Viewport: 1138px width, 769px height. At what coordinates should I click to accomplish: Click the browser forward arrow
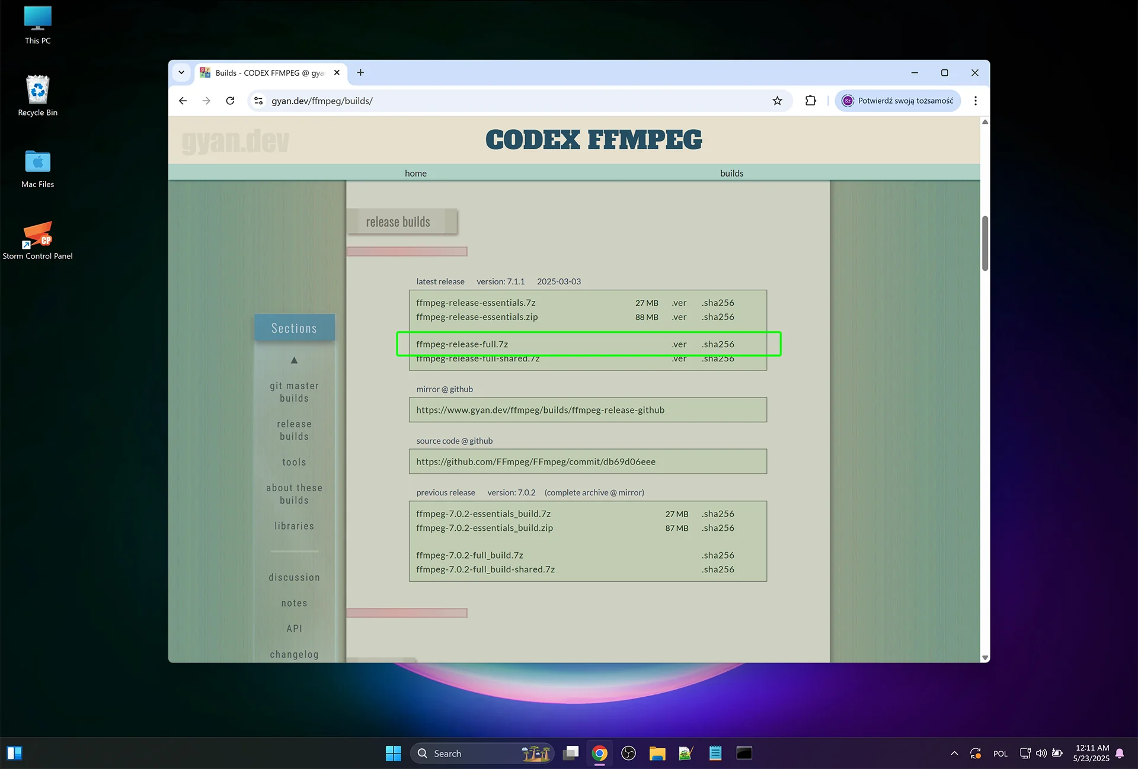(206, 101)
